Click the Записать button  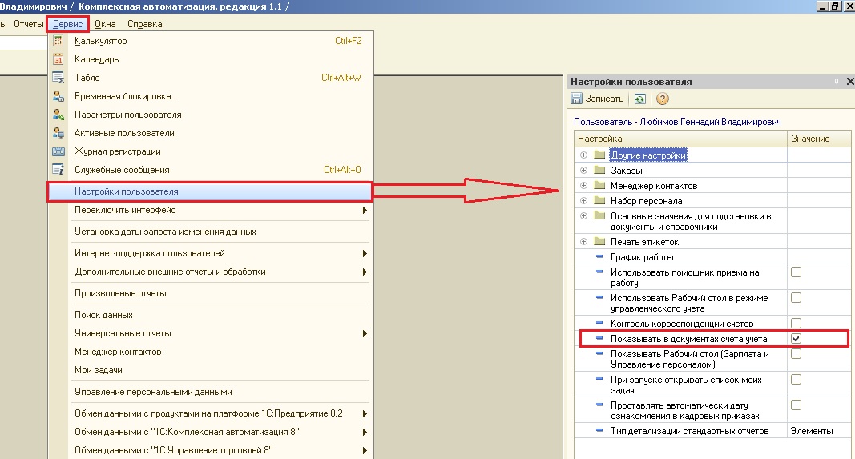point(597,99)
